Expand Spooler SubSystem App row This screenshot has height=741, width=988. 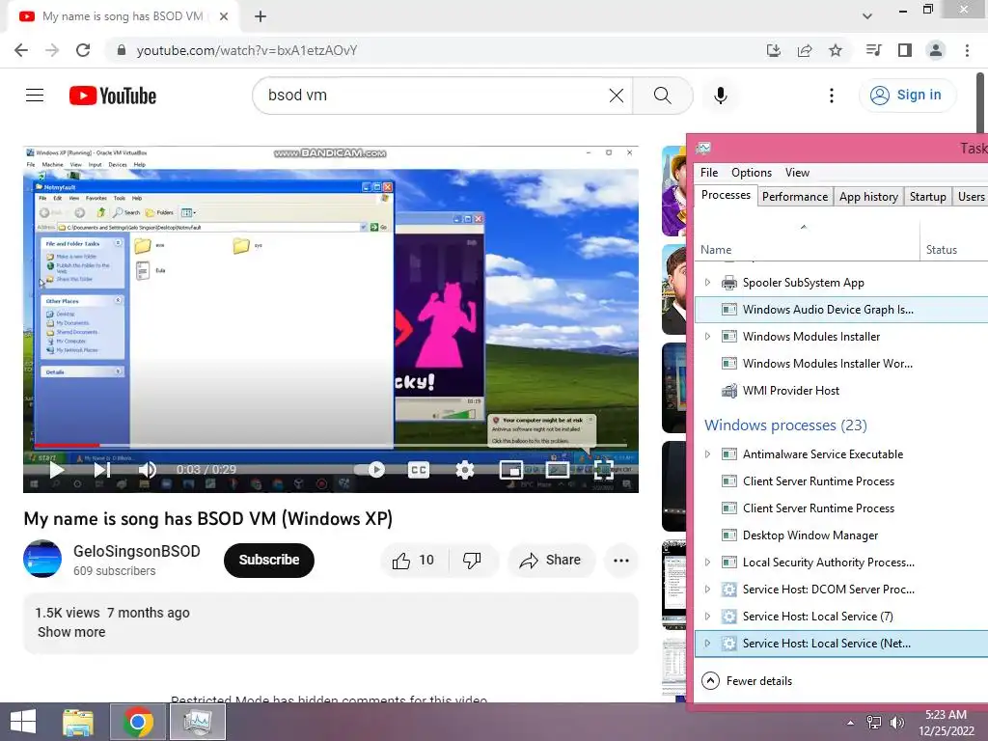pyautogui.click(x=707, y=283)
